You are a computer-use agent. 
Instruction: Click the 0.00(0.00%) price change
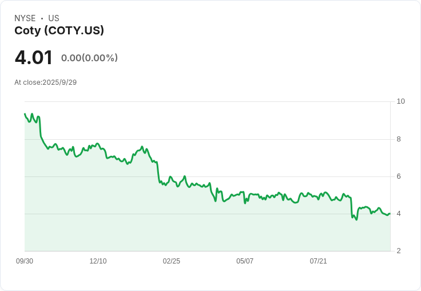89,58
